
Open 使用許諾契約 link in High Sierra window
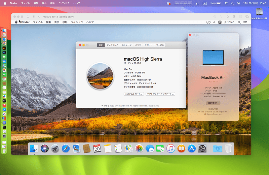coord(154,106)
